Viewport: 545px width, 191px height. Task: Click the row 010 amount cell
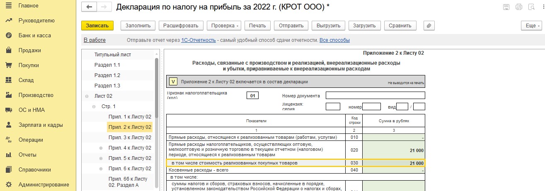coord(394,137)
